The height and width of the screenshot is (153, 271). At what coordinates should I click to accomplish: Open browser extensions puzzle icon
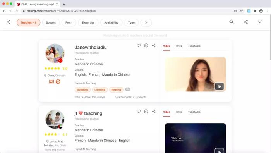point(255,11)
